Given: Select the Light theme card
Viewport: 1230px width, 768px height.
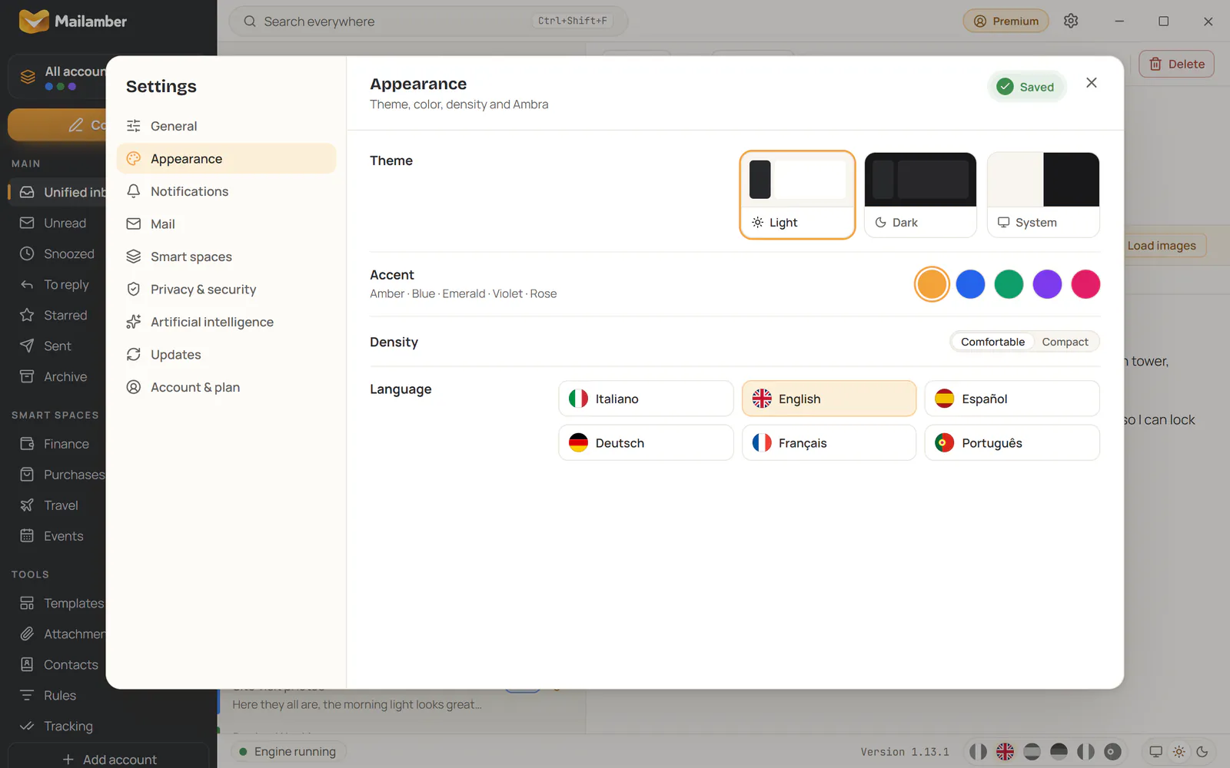Looking at the screenshot, I should click(797, 195).
